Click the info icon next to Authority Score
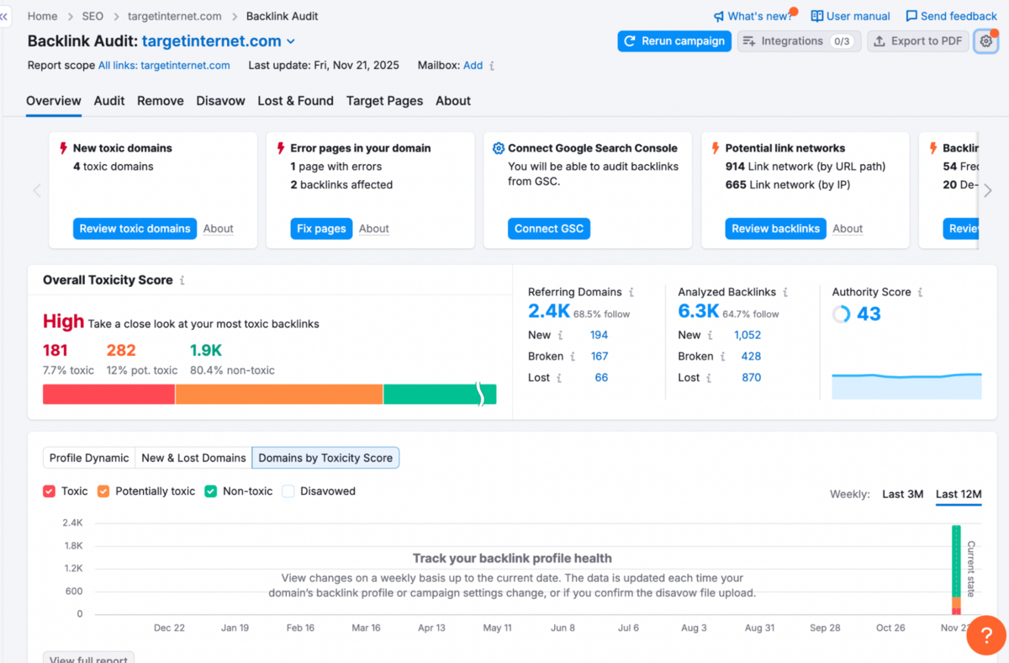Image resolution: width=1009 pixels, height=663 pixels. pyautogui.click(x=921, y=292)
